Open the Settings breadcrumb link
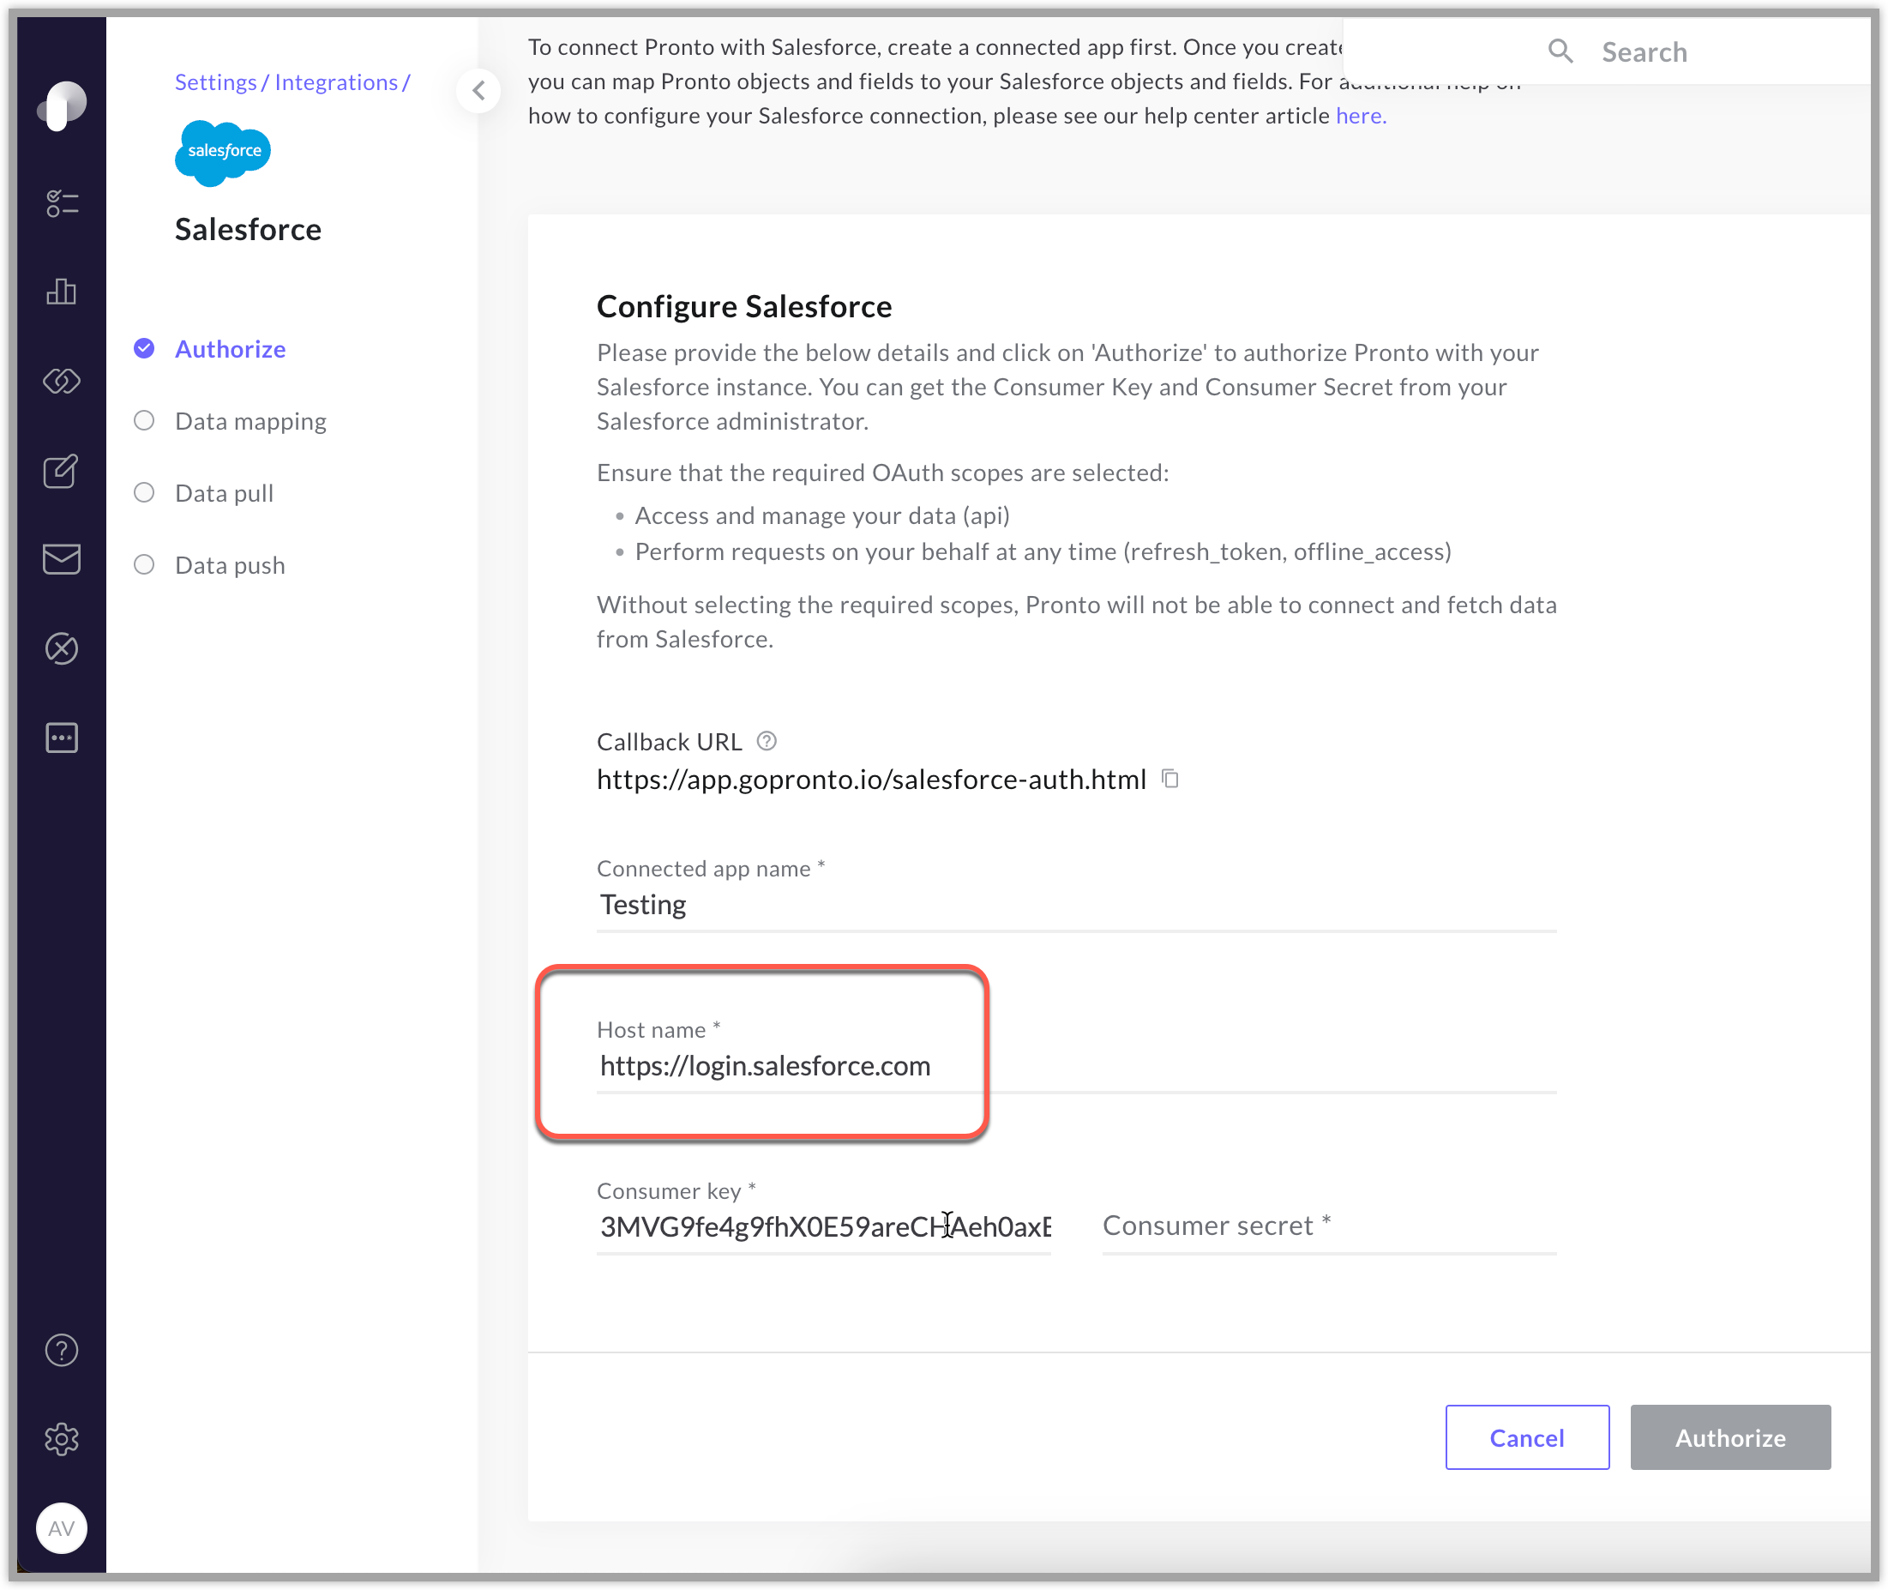Image resolution: width=1888 pixels, height=1590 pixels. pos(215,82)
